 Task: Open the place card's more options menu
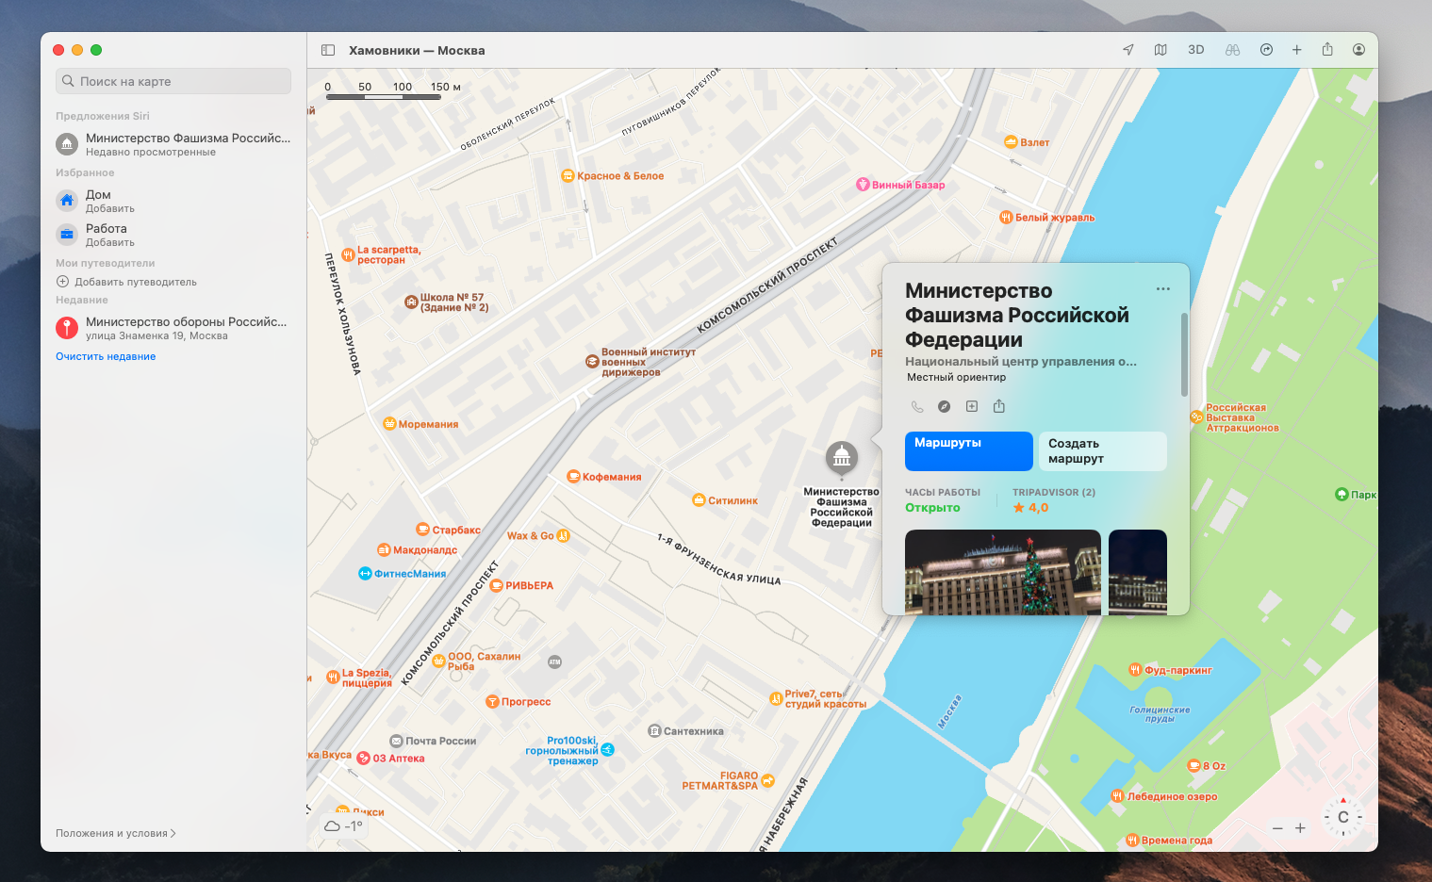(1162, 289)
